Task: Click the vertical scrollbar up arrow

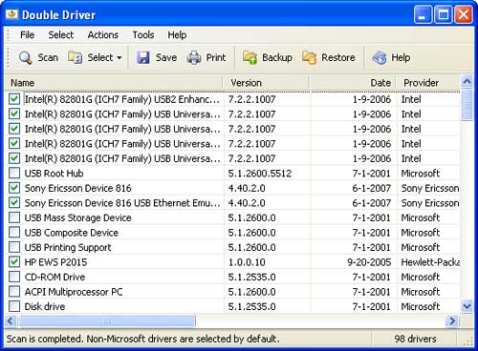Action: coord(467,82)
